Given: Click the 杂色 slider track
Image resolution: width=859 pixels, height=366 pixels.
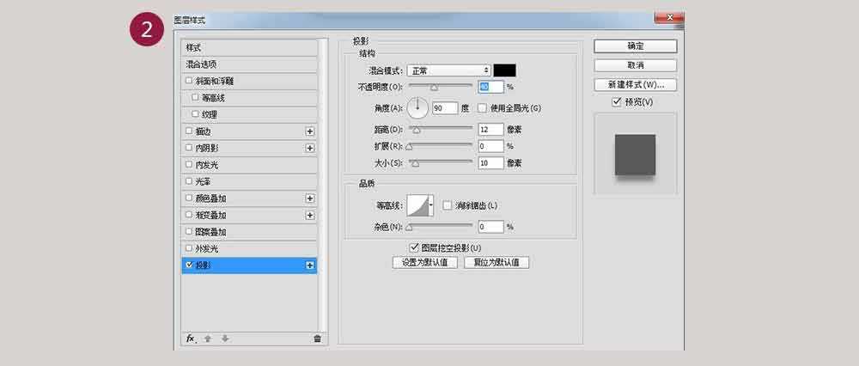Looking at the screenshot, I should pos(441,224).
